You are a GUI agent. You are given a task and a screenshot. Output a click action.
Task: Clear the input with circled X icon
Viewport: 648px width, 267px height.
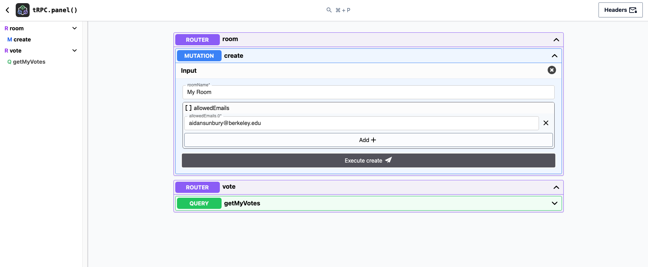pyautogui.click(x=551, y=70)
